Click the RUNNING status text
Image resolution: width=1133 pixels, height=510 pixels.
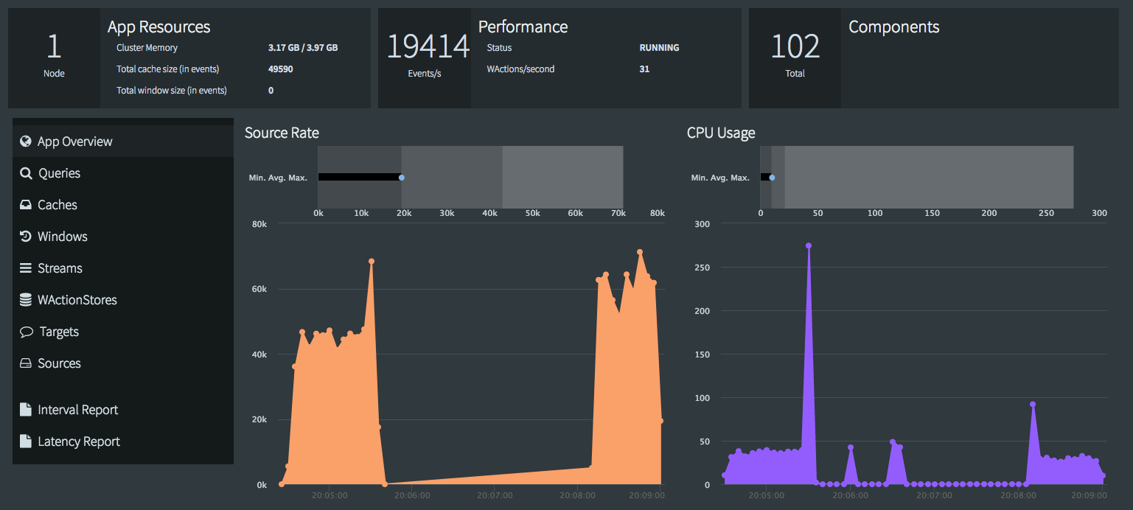click(x=658, y=47)
